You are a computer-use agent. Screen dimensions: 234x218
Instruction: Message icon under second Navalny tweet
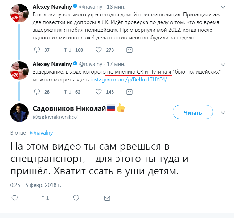(x=129, y=92)
